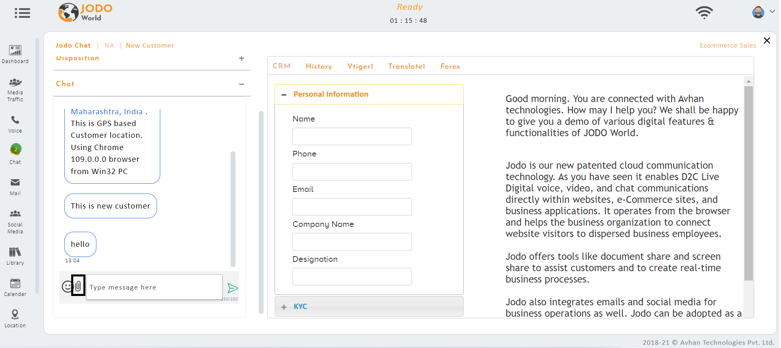The width and height of the screenshot is (781, 348).
Task: Click the Company Name input field
Action: coord(352,241)
